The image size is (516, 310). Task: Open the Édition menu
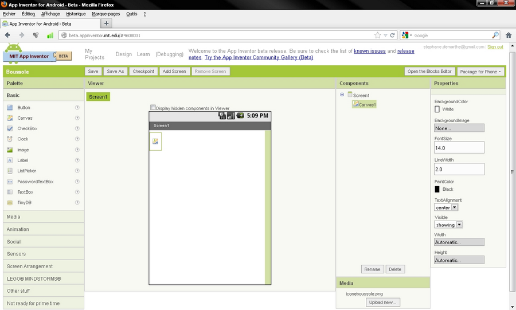point(28,14)
